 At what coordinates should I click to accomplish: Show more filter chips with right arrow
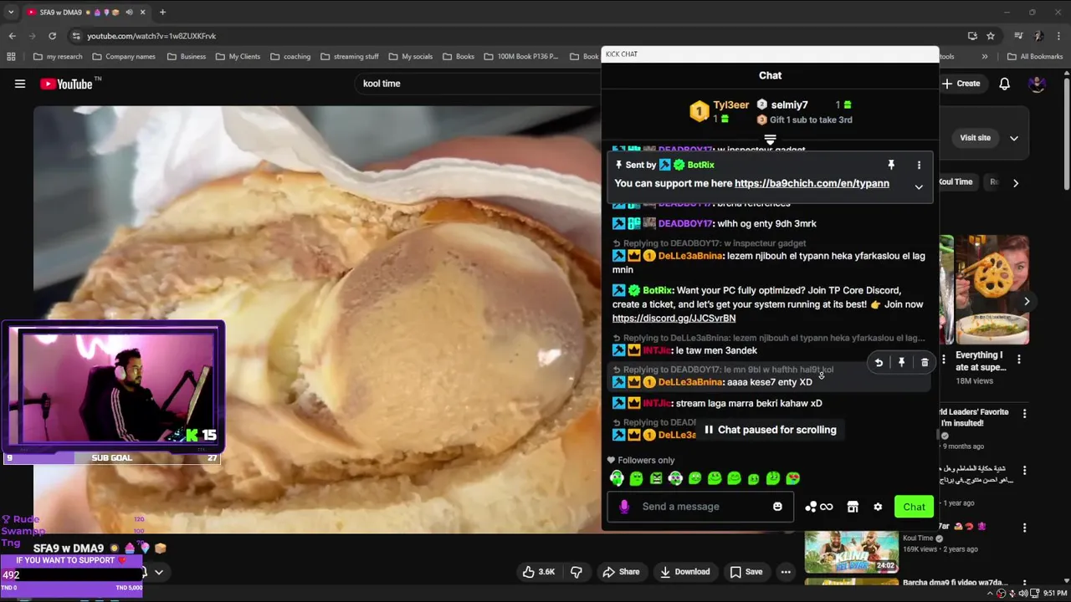click(1016, 182)
